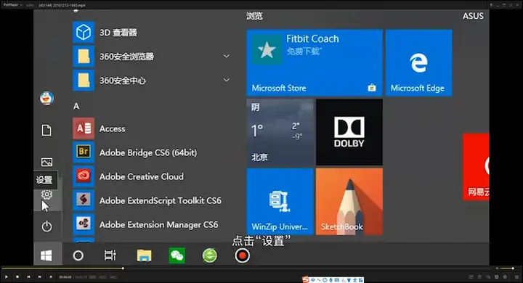Screen dimensions: 523x283
Task: Open the PotPlayer main menu dropdown
Action: pos(12,5)
